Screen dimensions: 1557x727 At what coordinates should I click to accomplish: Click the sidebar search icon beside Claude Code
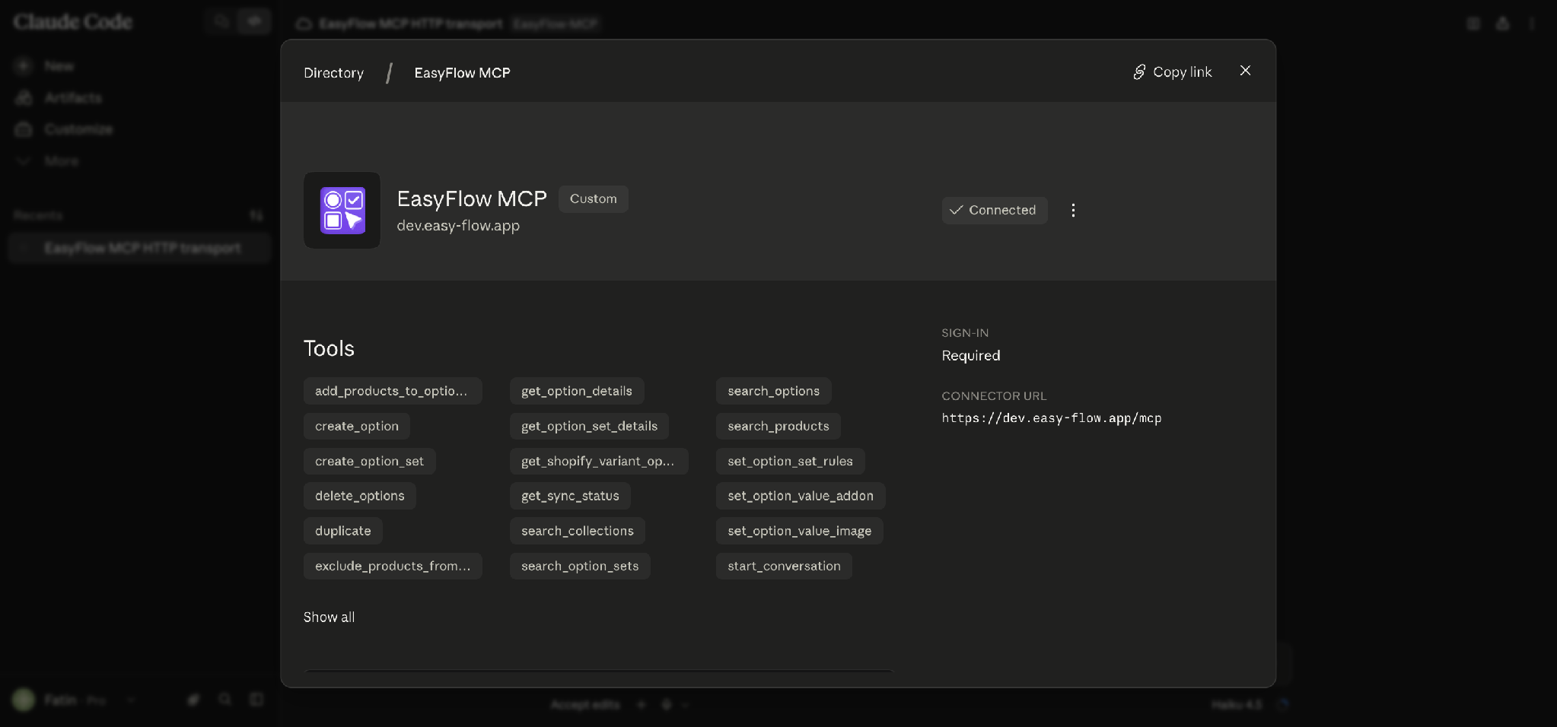[x=221, y=21]
